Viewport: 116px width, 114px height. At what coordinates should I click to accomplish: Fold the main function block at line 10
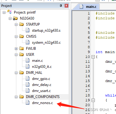tap(93, 57)
